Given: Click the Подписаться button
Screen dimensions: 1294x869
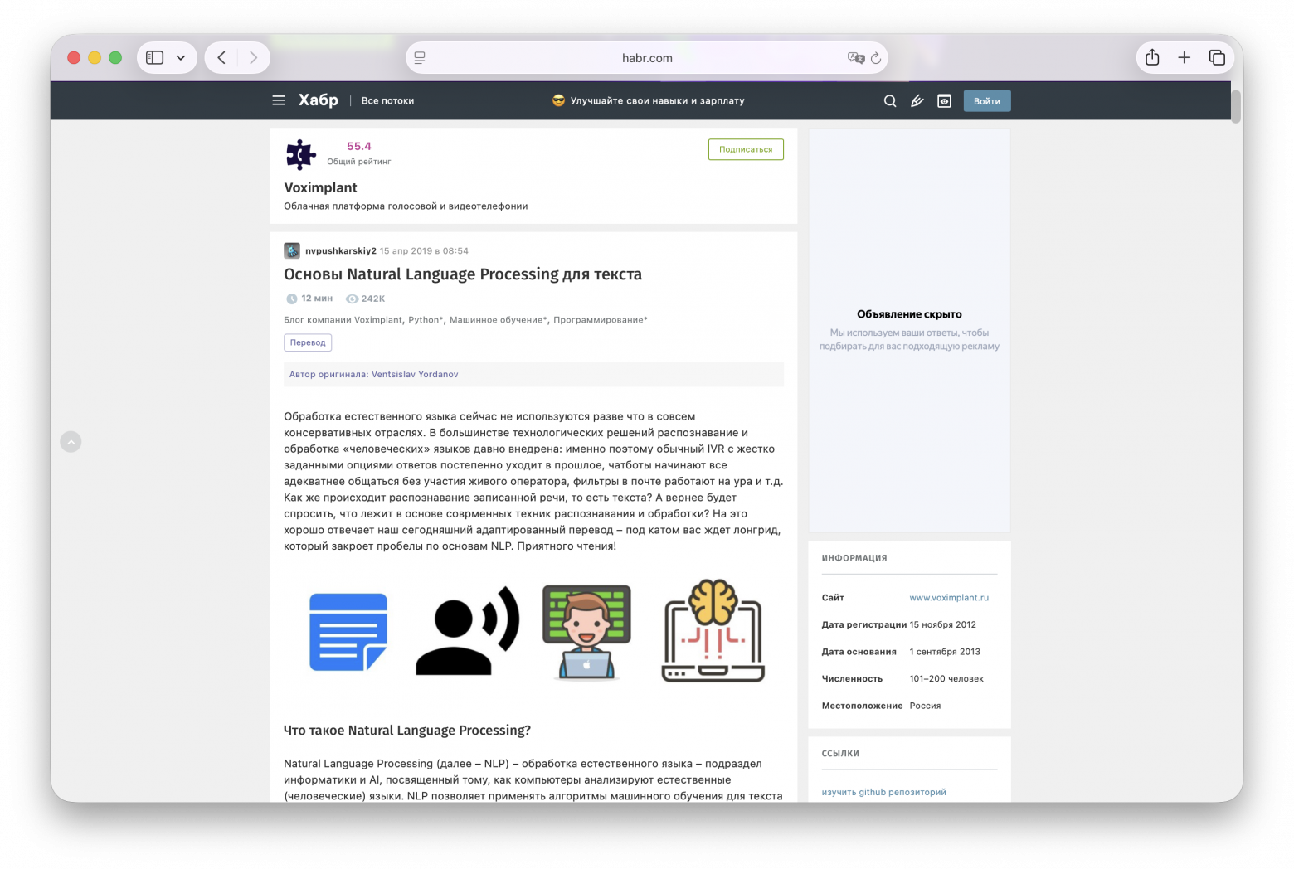Looking at the screenshot, I should [x=745, y=149].
